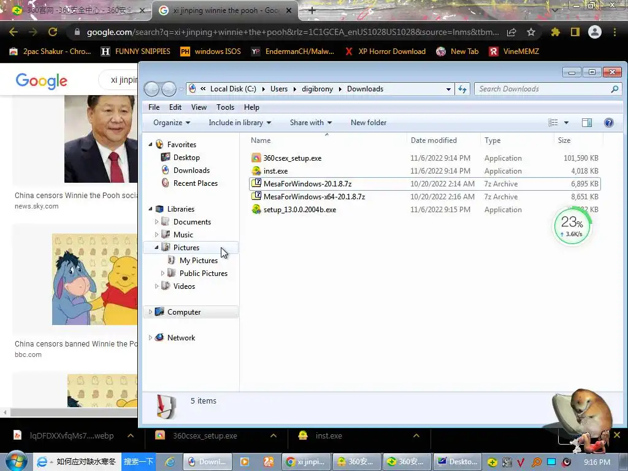Select setup_13.0.0.2004b.exe file

424,210
